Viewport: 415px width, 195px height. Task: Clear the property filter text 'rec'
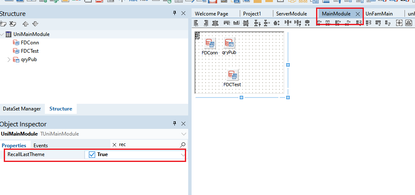[114, 144]
